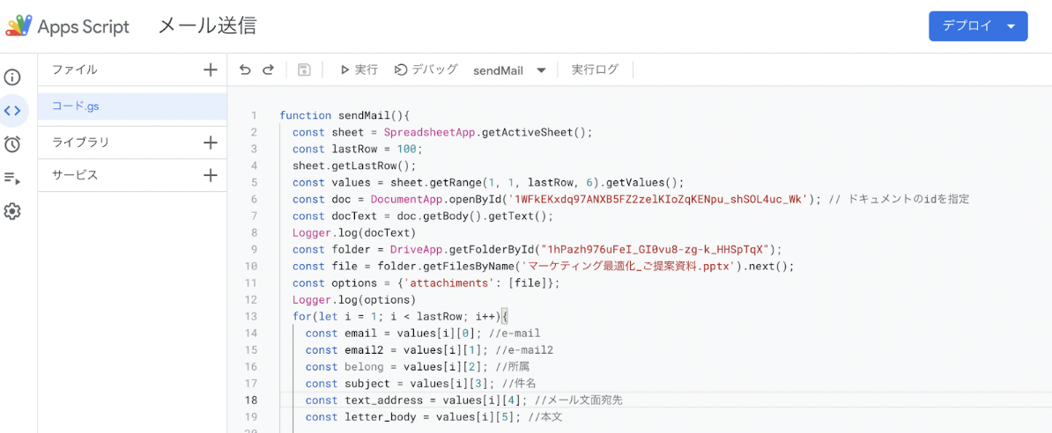This screenshot has height=433, width=1052.
Task: Add a new file with plus icon
Action: coord(210,70)
